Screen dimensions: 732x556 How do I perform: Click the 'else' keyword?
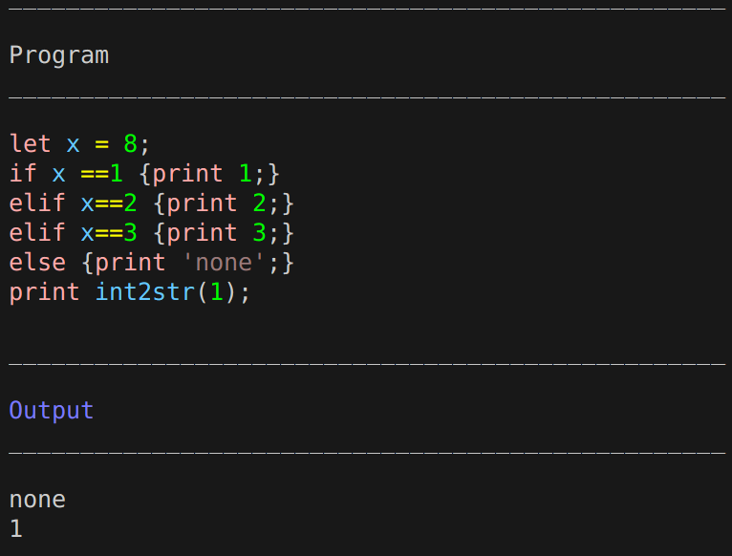[37, 263]
